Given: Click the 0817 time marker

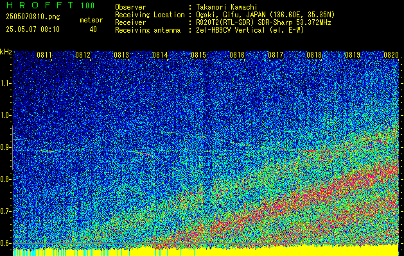Looking at the screenshot, I should (276, 55).
